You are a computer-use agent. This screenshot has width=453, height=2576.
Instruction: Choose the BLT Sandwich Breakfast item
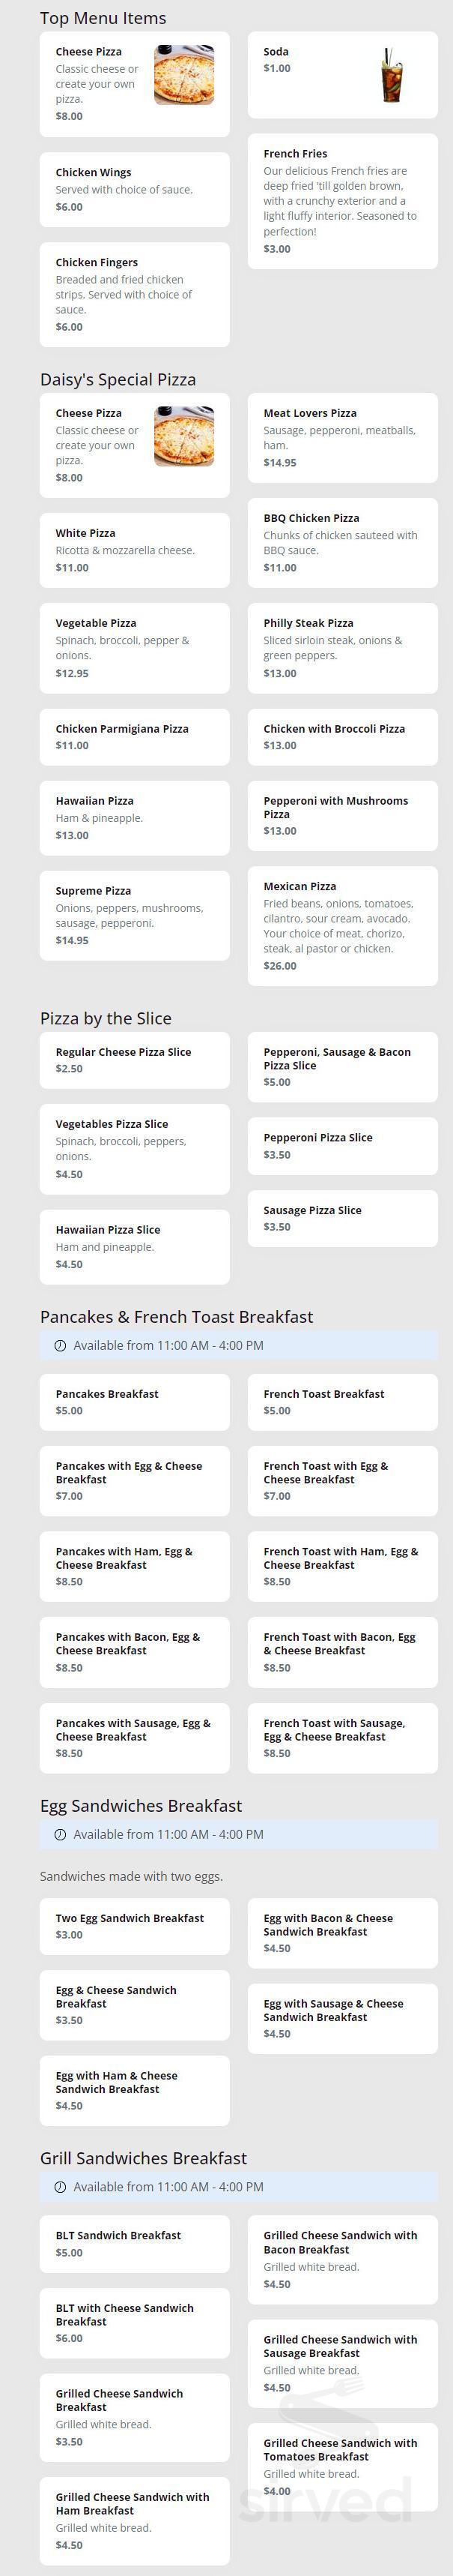click(x=135, y=2243)
